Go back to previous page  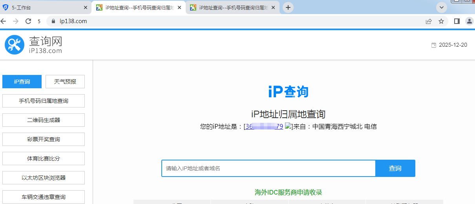4,21
